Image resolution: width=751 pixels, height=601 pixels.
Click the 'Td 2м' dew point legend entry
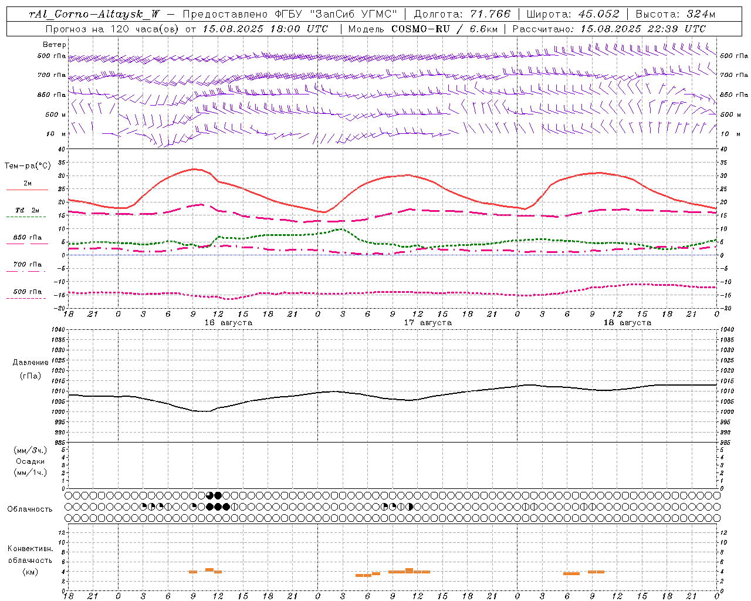coord(28,210)
